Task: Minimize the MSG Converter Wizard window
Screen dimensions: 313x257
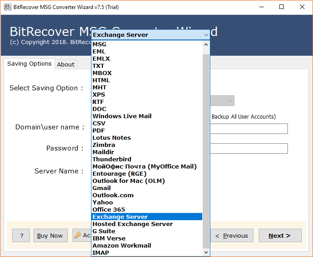Action: pos(261,7)
